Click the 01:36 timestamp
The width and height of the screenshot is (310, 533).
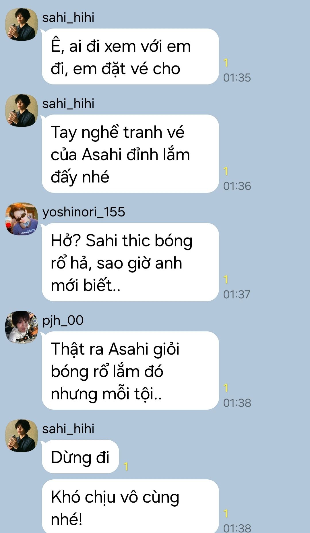(237, 186)
